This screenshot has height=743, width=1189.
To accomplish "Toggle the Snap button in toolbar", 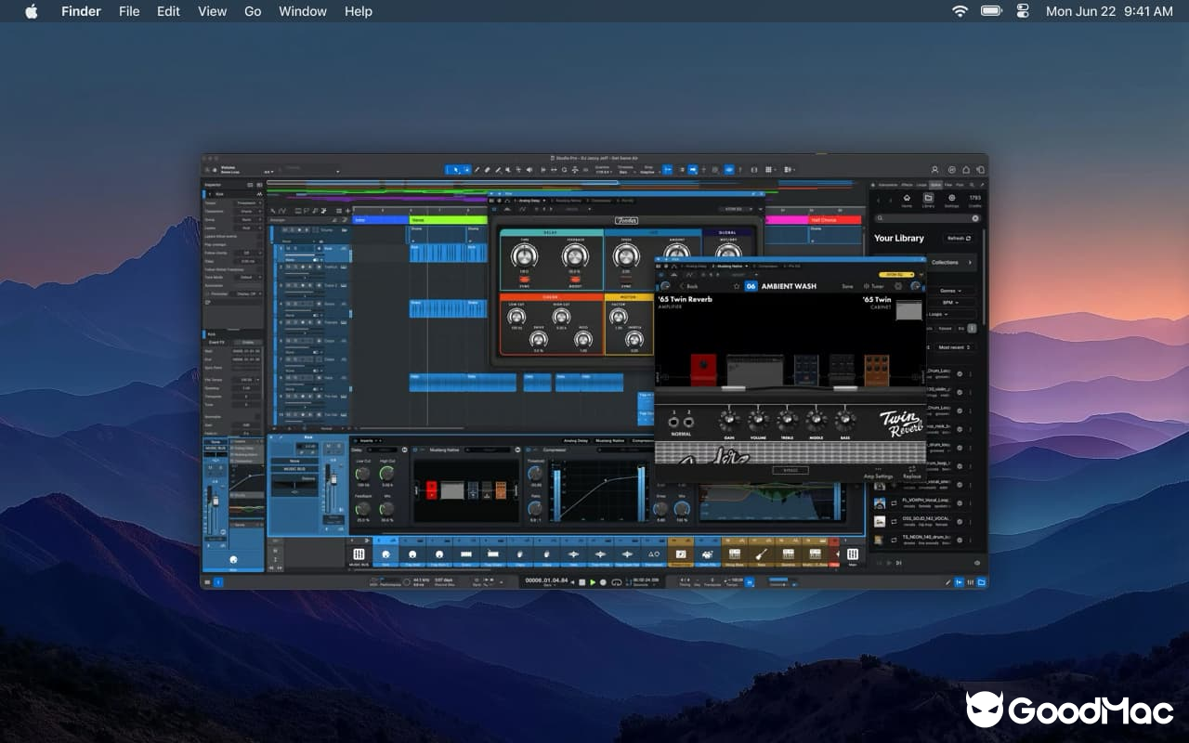I will click(668, 170).
